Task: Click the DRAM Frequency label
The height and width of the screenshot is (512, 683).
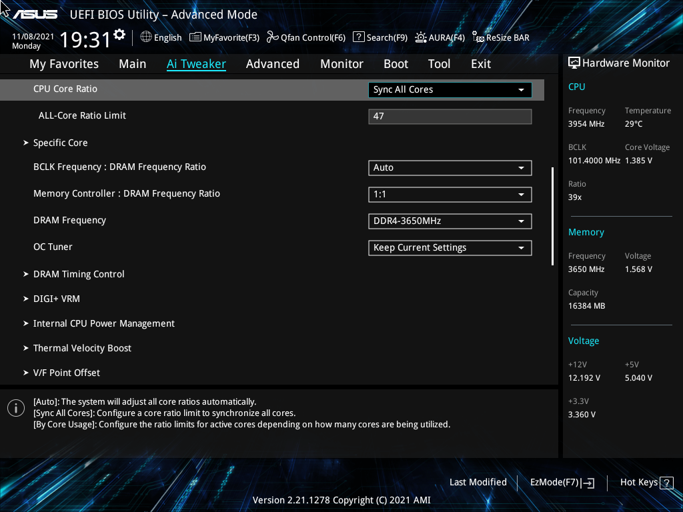Action: point(69,220)
